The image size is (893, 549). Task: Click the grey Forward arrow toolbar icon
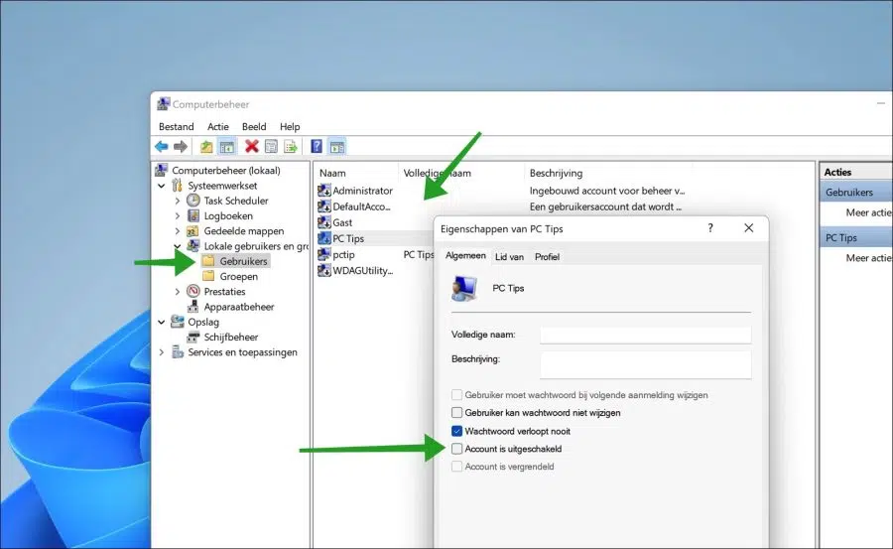point(181,147)
